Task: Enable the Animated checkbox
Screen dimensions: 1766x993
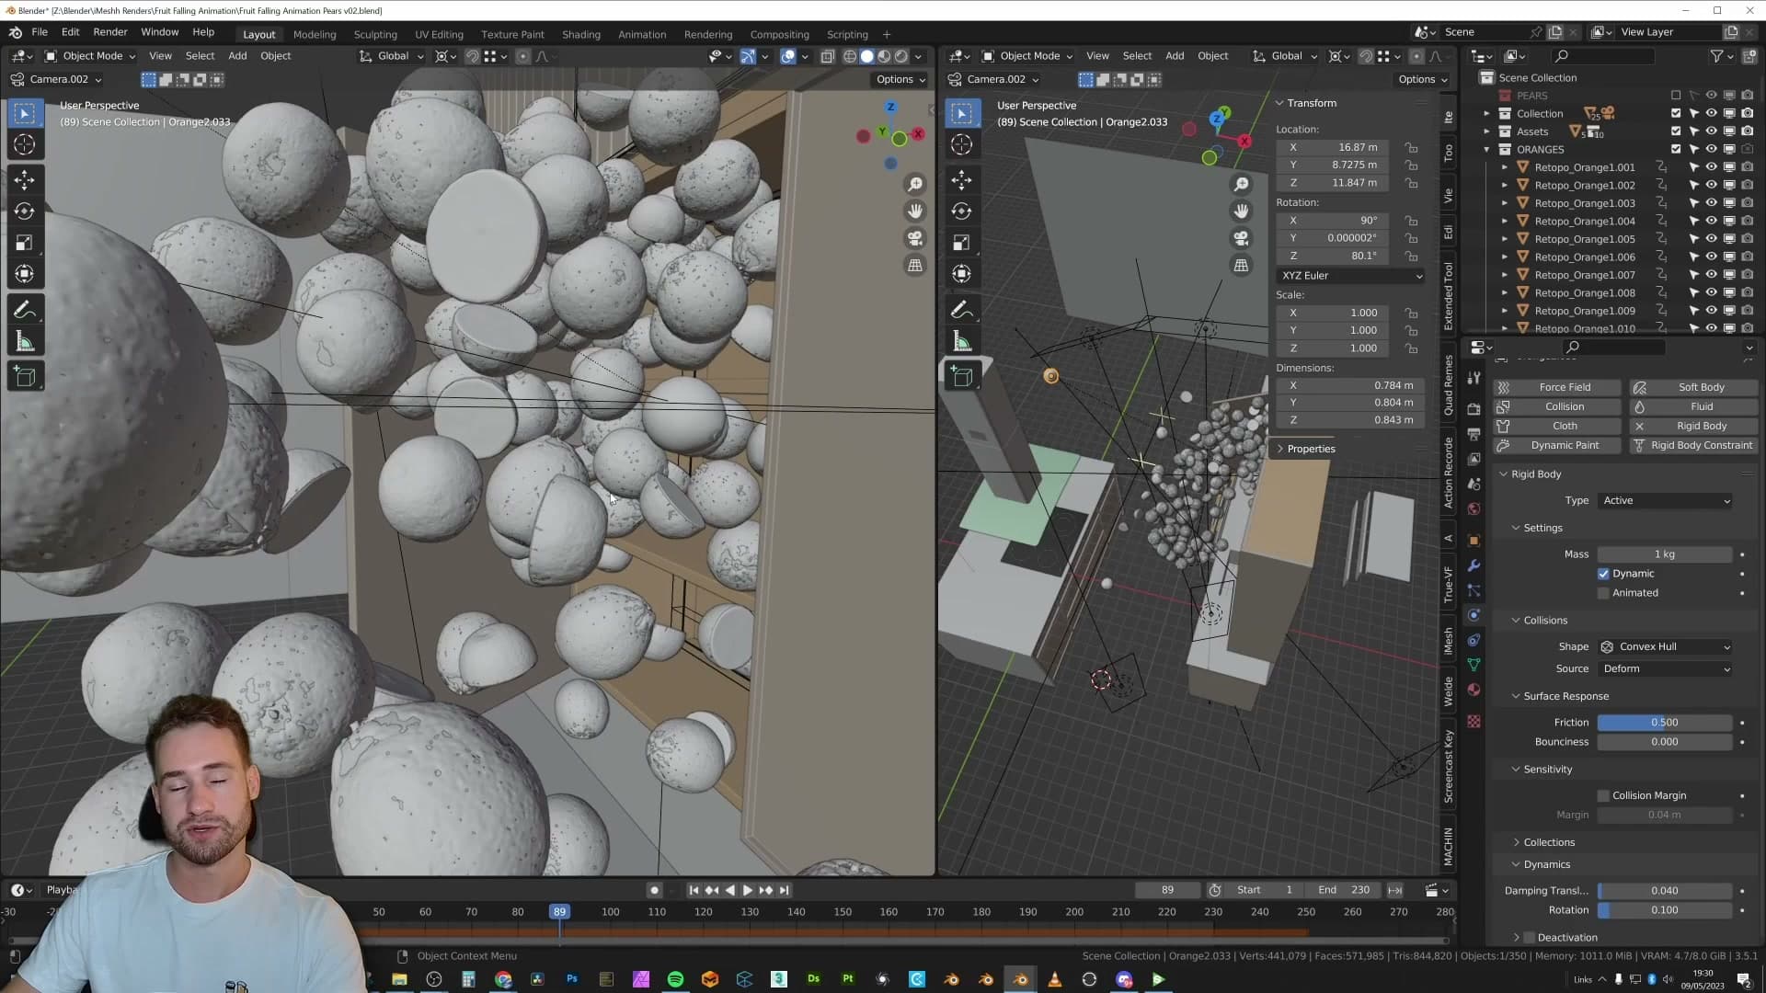Action: click(1603, 593)
